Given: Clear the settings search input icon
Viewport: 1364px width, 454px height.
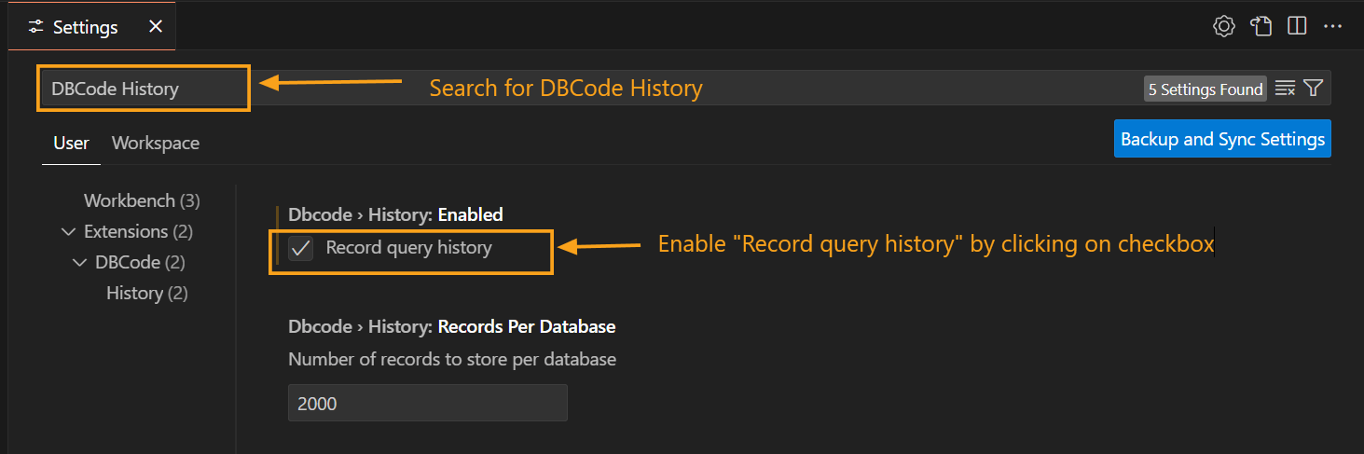Looking at the screenshot, I should point(1286,89).
